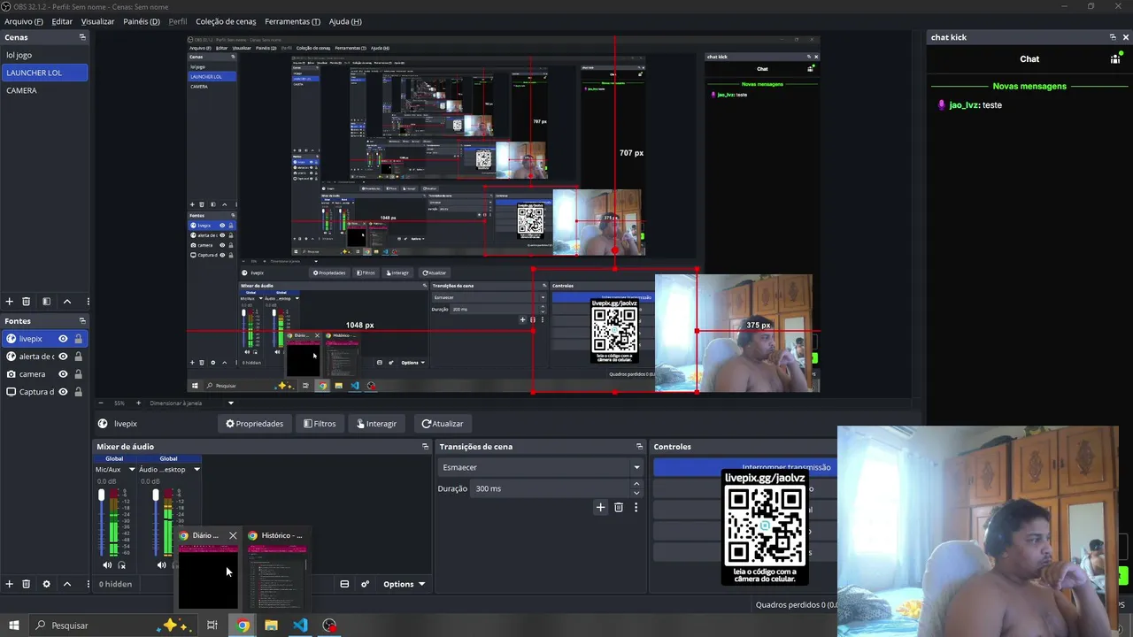The image size is (1133, 637).
Task: Add a new scene with plus icon
Action: click(x=10, y=302)
